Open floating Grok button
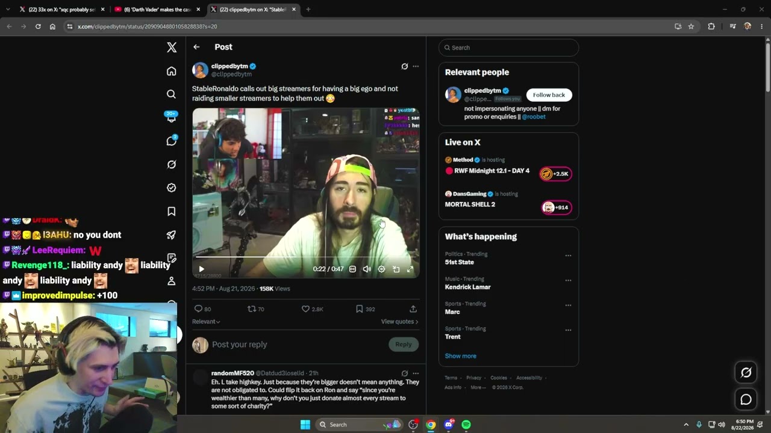The image size is (771, 433). (x=746, y=373)
